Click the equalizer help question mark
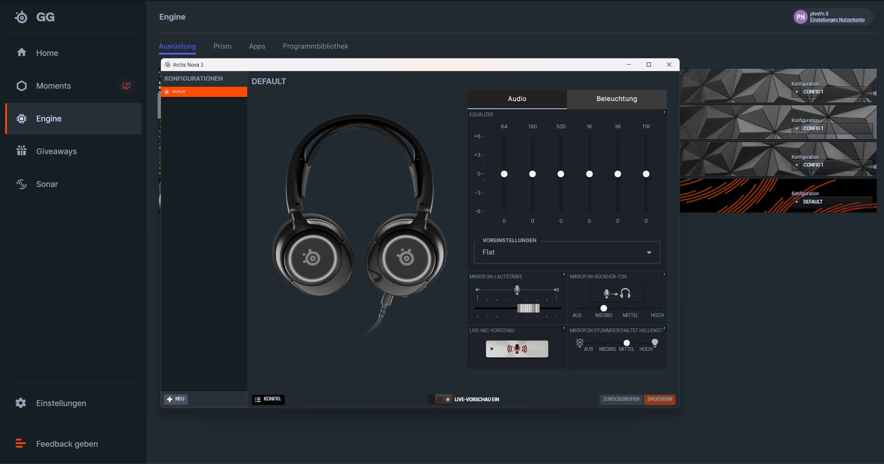The height and width of the screenshot is (464, 884). tap(664, 113)
